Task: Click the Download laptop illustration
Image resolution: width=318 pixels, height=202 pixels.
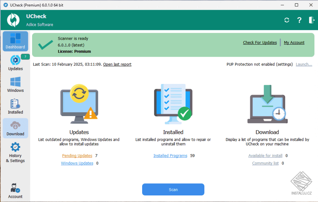Action: (x=267, y=104)
